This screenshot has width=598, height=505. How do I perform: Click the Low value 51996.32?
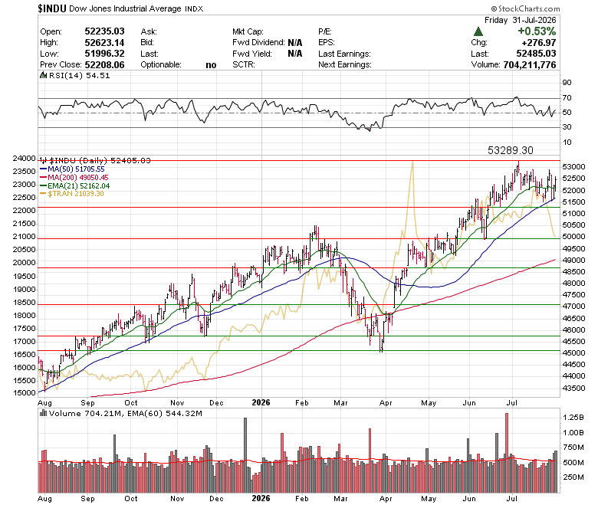104,54
